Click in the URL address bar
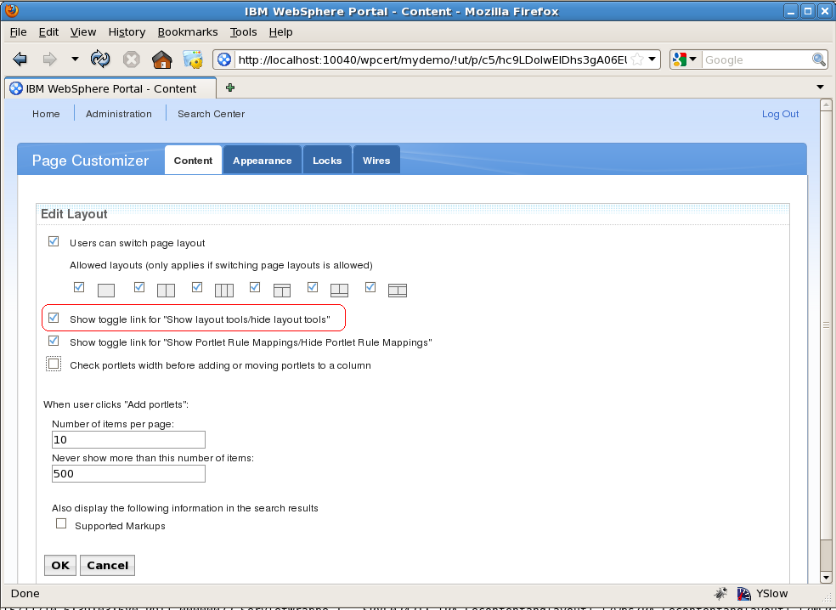The image size is (836, 610). click(432, 59)
